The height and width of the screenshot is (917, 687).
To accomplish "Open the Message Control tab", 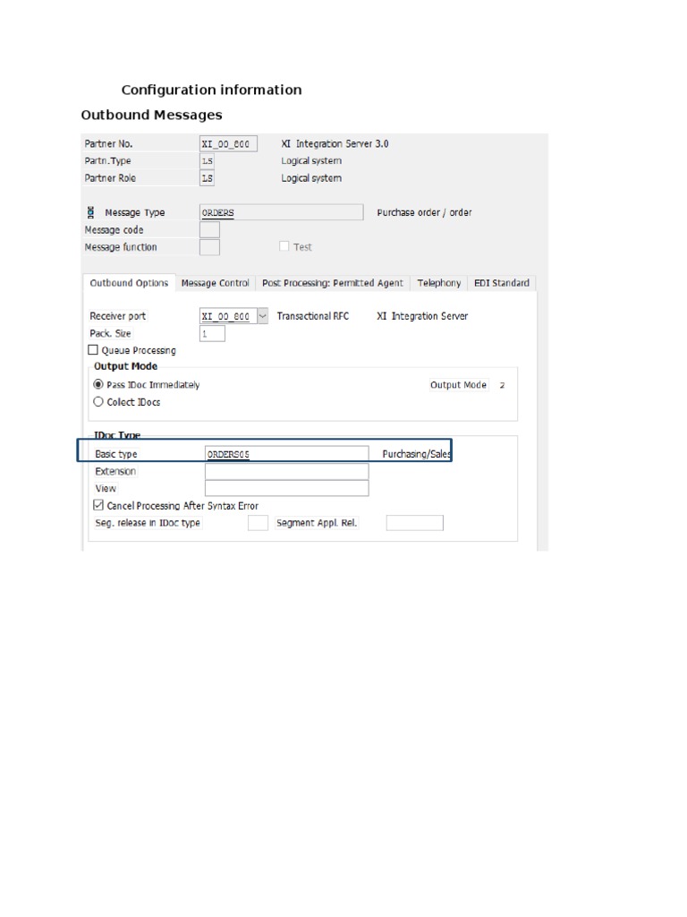I will [215, 283].
